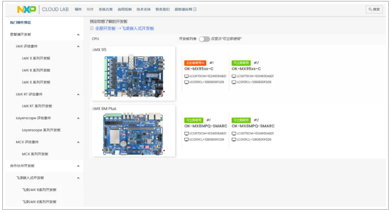
Task: Click the orange 正在被使用中 badge
Action: click(x=195, y=63)
